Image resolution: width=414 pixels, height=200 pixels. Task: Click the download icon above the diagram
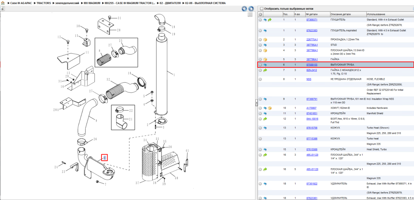pyautogui.click(x=2, y=9)
